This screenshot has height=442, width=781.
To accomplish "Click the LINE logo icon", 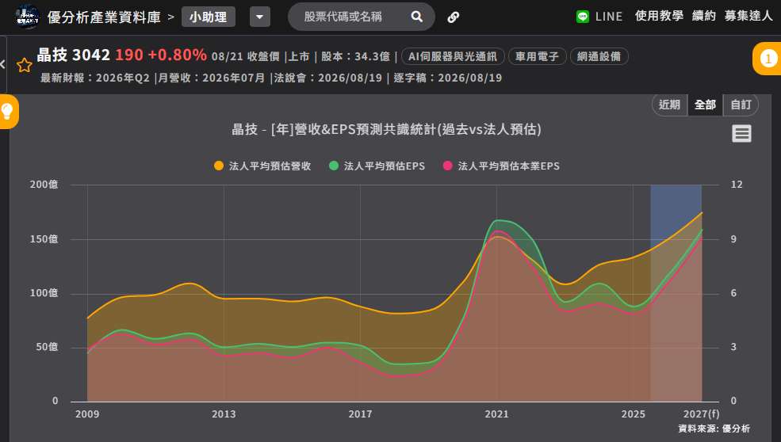I will [583, 17].
